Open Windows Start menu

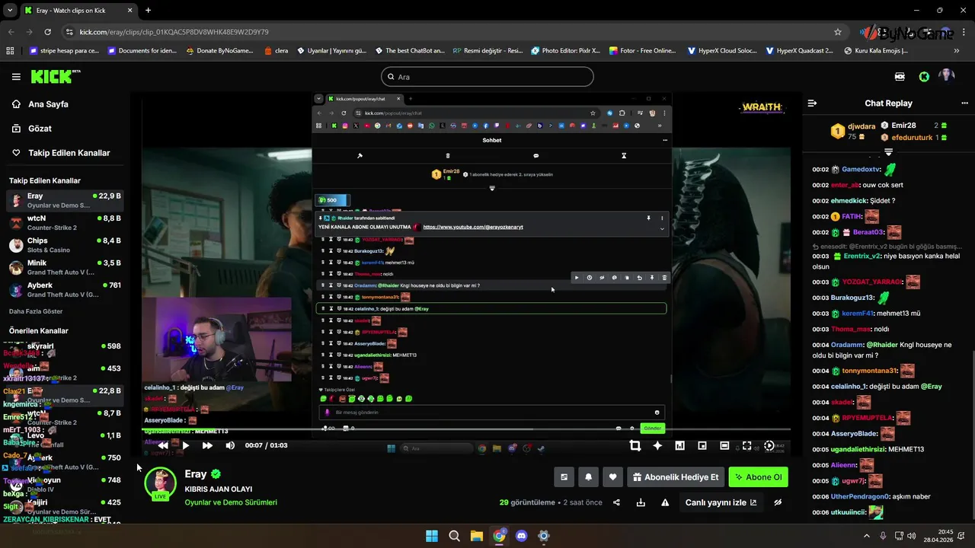point(432,536)
